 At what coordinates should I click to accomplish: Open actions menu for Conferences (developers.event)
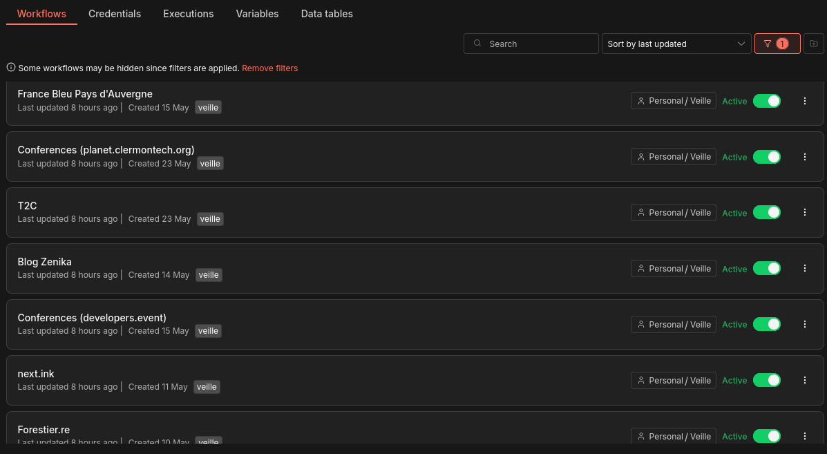(804, 324)
